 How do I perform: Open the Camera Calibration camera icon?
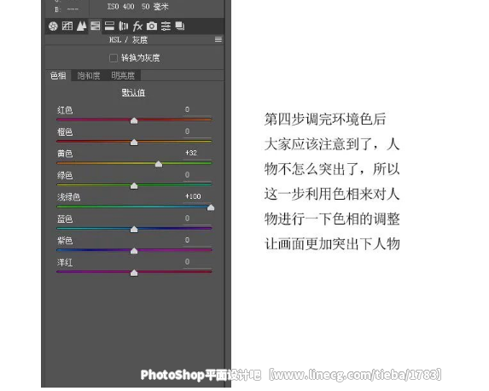point(152,26)
